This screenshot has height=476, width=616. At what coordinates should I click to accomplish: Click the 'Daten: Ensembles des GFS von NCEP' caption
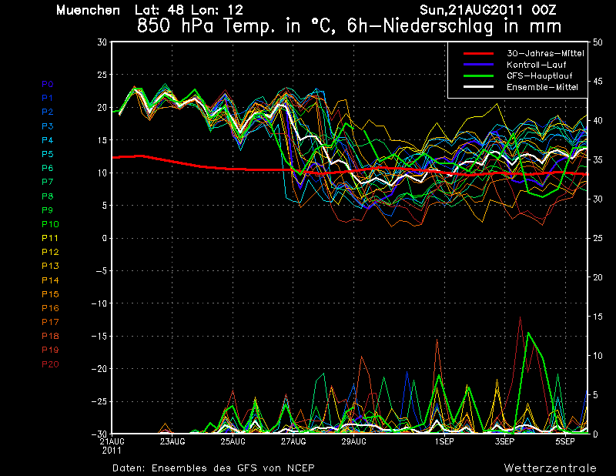213,468
